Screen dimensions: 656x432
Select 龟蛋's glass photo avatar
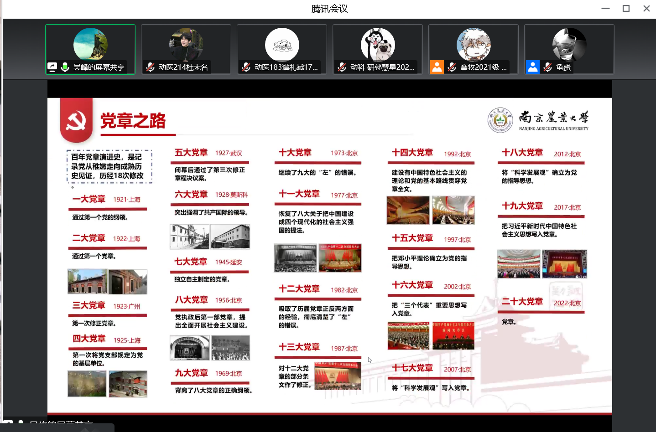coord(569,44)
